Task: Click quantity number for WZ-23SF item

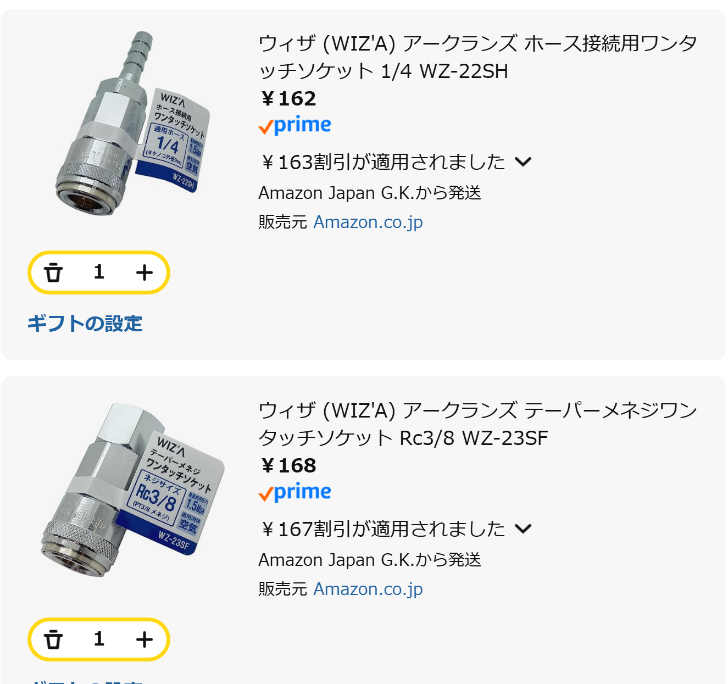Action: point(99,639)
